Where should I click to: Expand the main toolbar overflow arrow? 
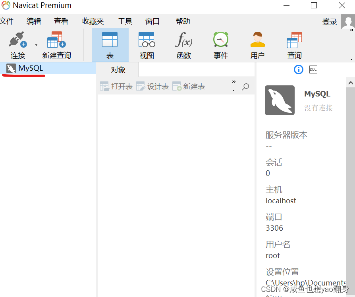coord(351,59)
